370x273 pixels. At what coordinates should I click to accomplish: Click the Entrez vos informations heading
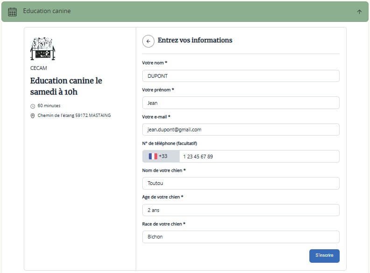195,40
